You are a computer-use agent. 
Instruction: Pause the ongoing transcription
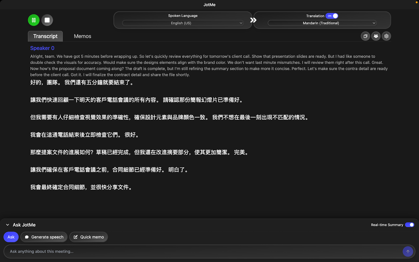34,20
